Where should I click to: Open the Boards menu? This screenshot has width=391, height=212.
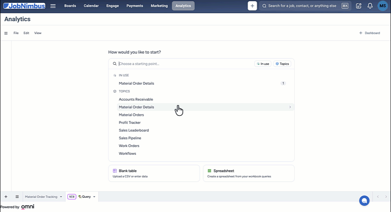(70, 6)
